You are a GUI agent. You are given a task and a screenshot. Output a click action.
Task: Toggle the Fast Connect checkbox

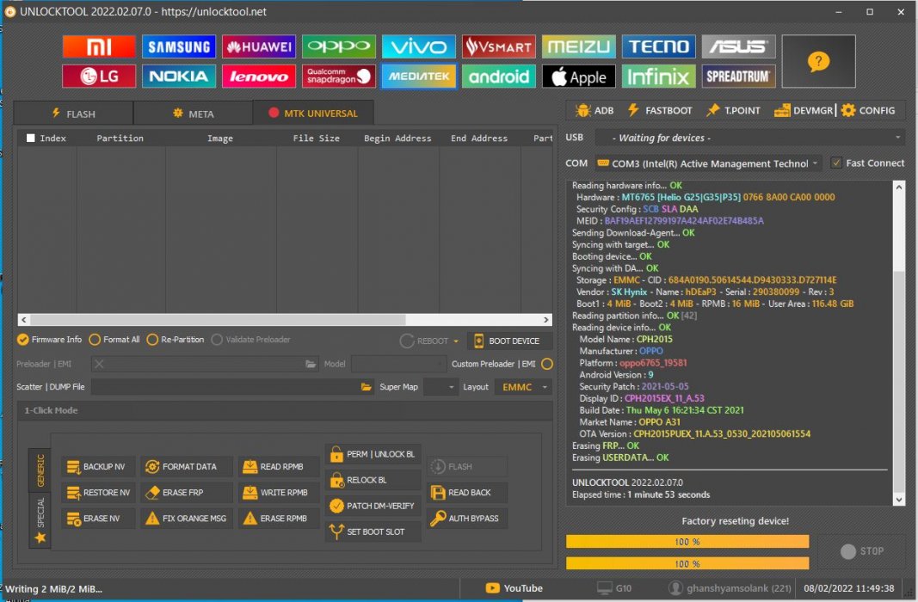(836, 163)
